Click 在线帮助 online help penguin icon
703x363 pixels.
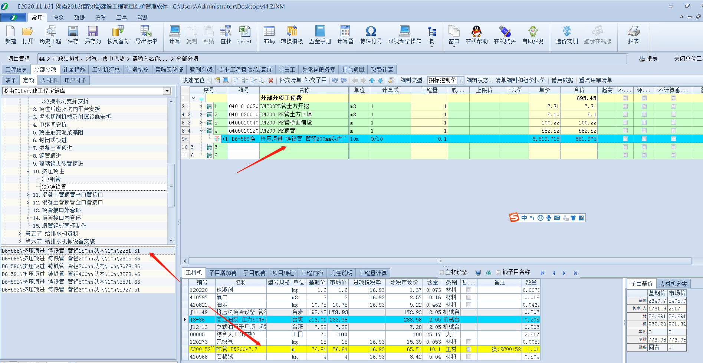477,35
